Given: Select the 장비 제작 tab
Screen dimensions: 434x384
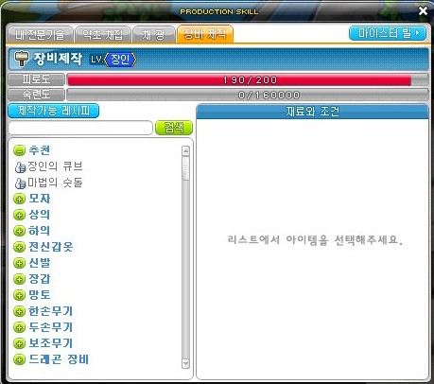Looking at the screenshot, I should pos(205,34).
